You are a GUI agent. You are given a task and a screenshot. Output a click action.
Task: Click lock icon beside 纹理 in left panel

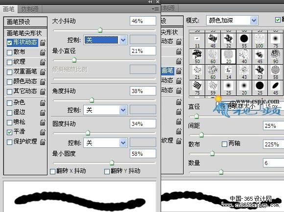point(43,62)
